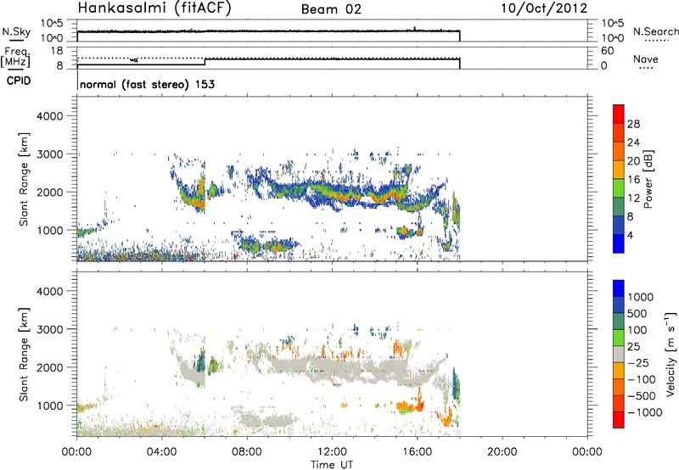The width and height of the screenshot is (679, 470).
Task: Select the '08:00' time tick label
Action: coord(247,452)
